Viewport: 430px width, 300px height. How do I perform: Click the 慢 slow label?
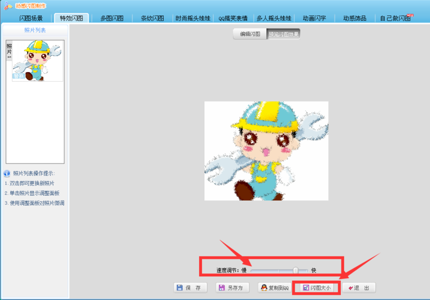[244, 271]
